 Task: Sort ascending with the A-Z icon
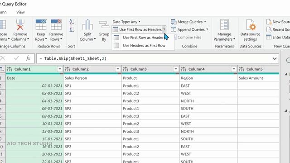tap(72, 22)
